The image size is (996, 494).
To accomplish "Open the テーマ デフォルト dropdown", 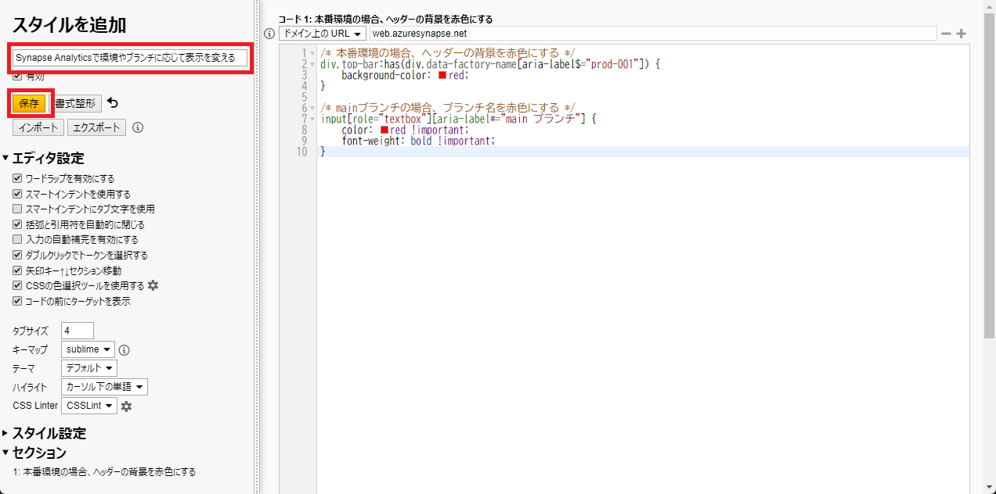I will pyautogui.click(x=89, y=368).
